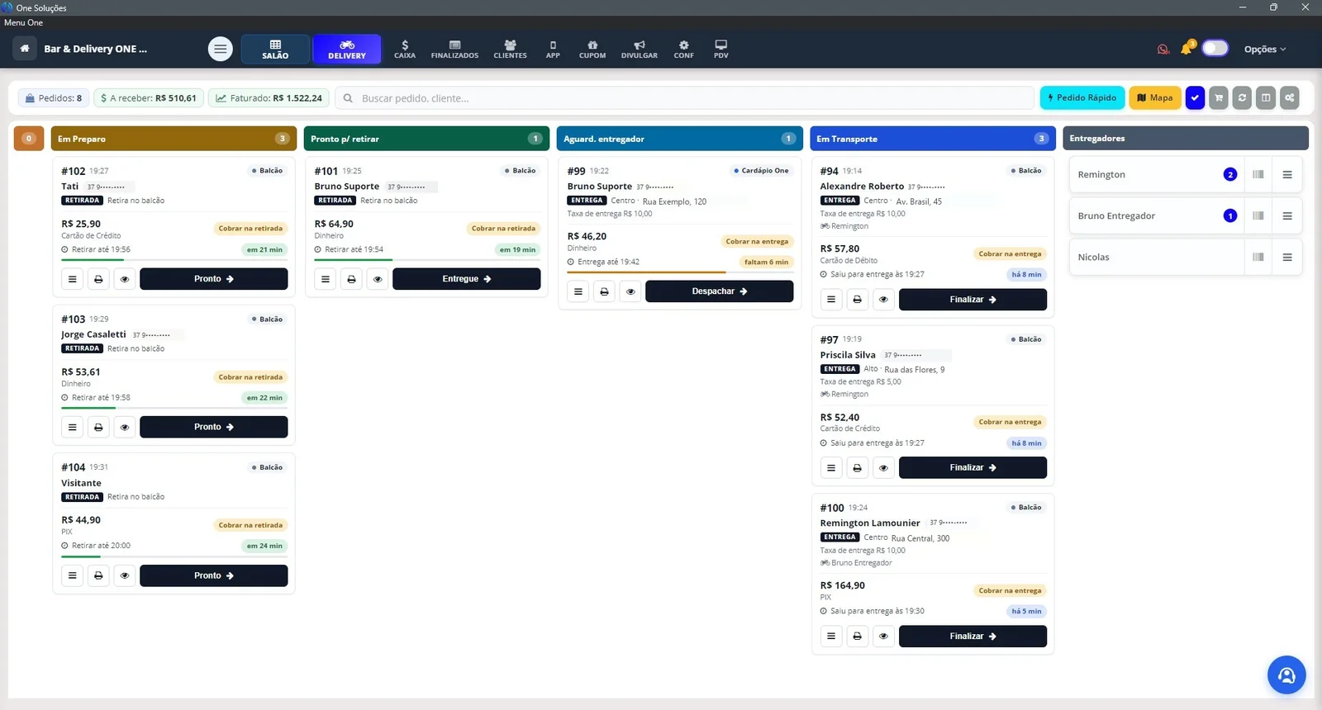Open the CLIENTES tab

510,49
